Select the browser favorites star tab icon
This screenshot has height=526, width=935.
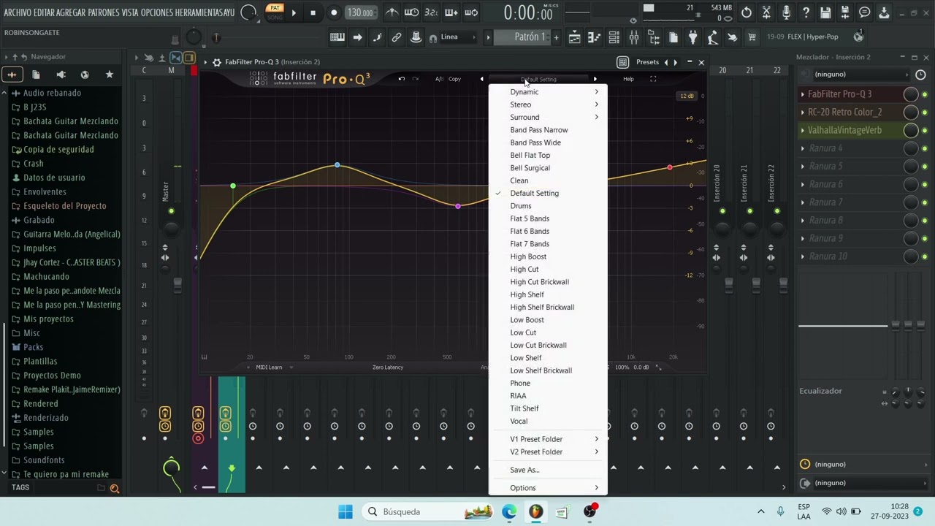coord(110,75)
